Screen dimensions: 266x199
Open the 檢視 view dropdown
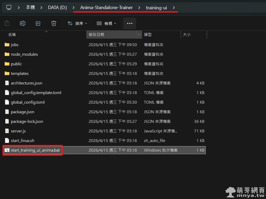pyautogui.click(x=107, y=23)
